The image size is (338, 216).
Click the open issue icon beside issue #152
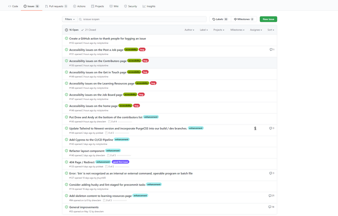[x=66, y=38]
